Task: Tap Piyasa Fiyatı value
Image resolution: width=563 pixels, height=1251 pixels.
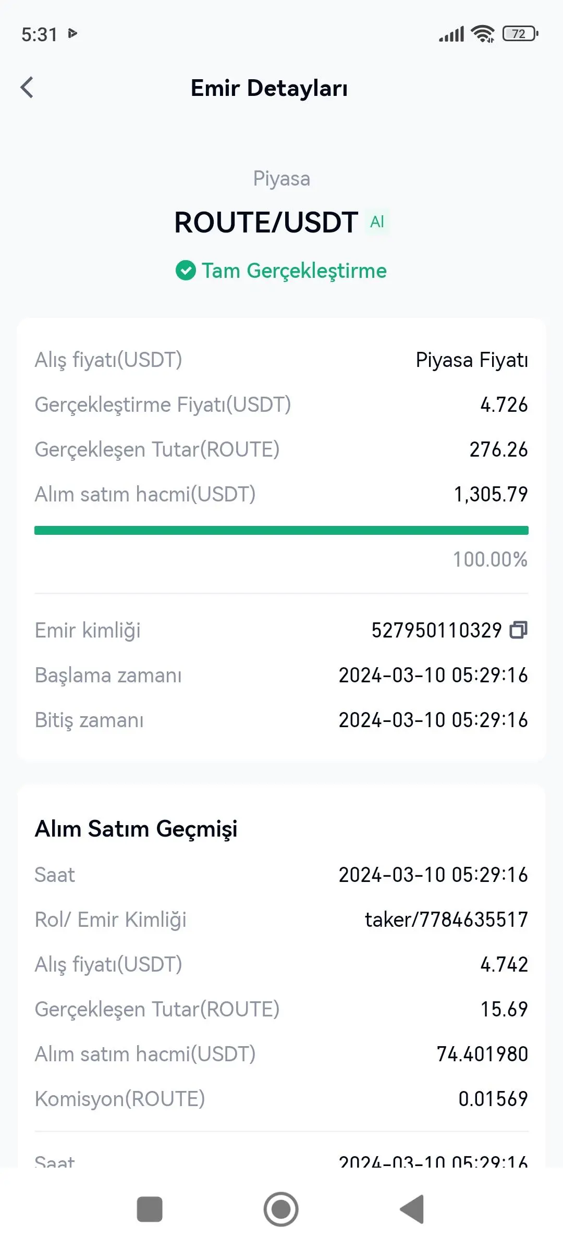Action: (x=472, y=360)
